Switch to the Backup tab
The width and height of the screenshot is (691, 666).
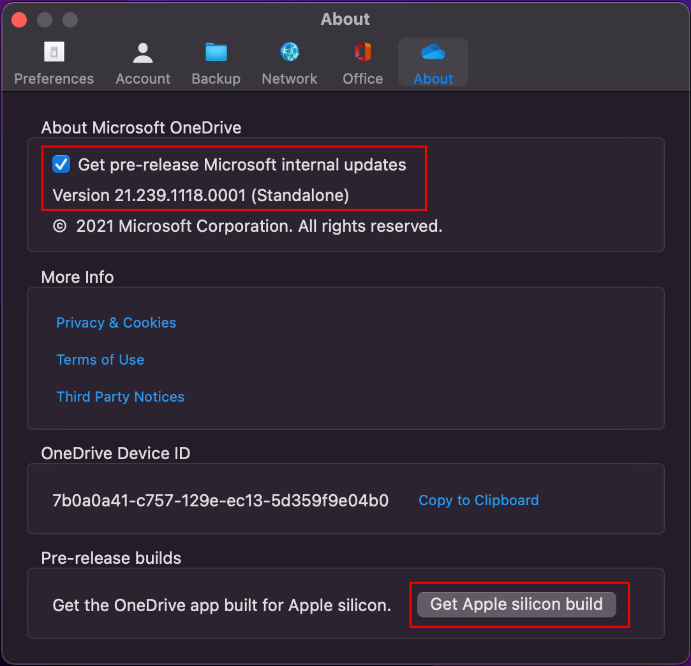(x=216, y=62)
